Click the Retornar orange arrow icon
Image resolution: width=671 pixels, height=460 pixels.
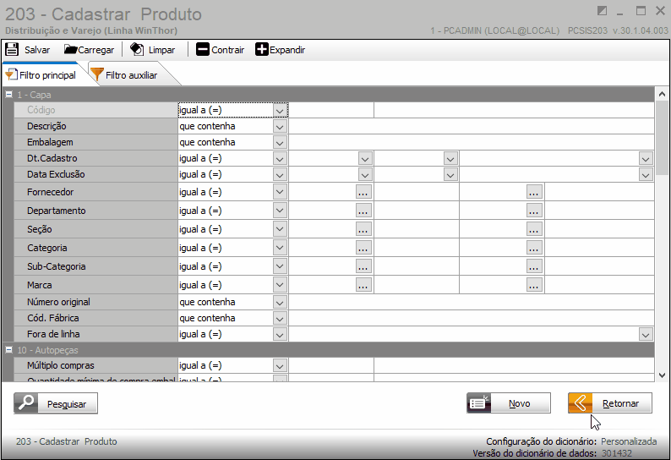coord(581,403)
